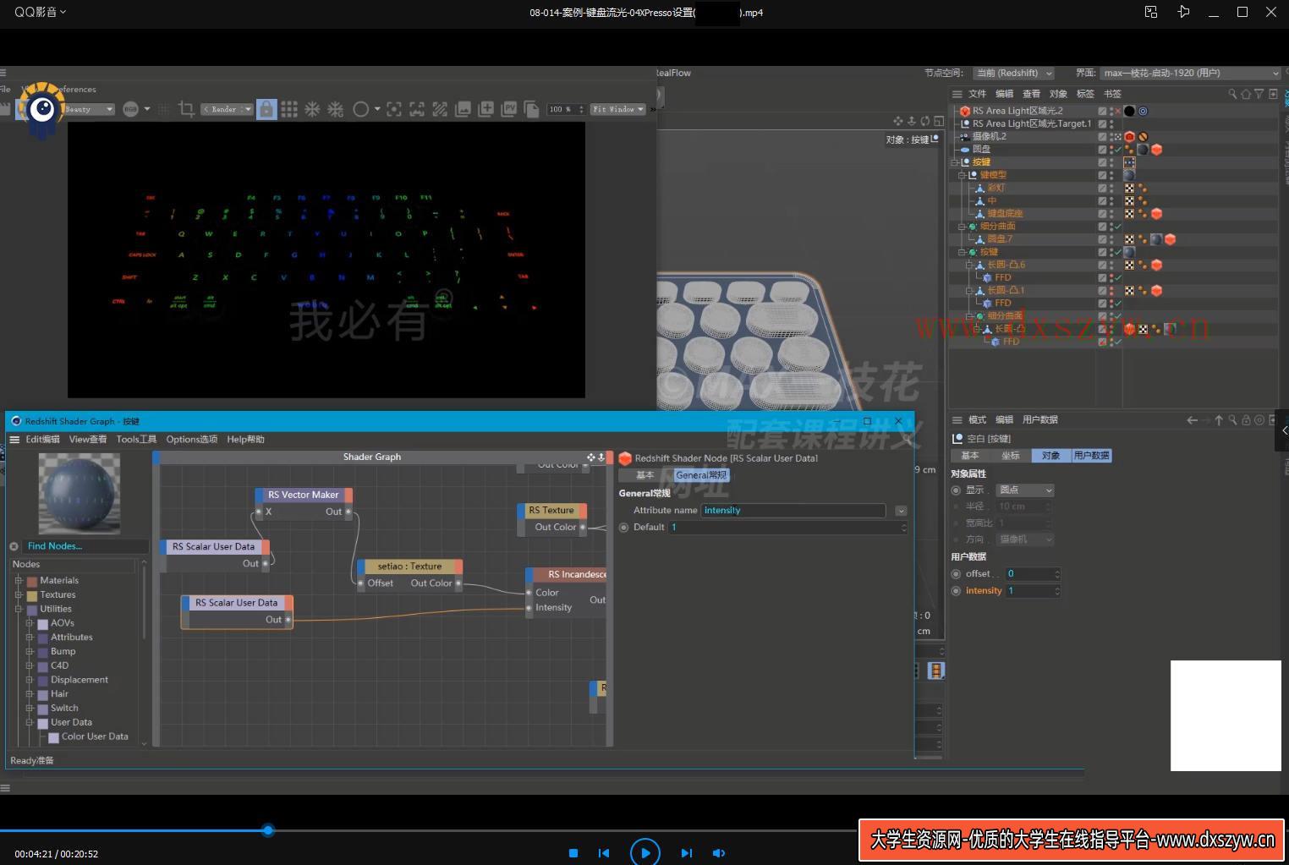Switch to the 用户数据 attribute tab
The image size is (1289, 865).
coord(1091,456)
